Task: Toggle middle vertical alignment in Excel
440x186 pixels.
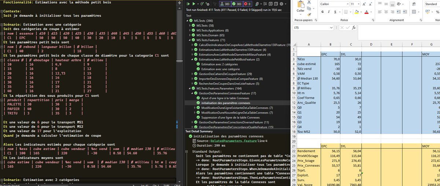Action: 386,4
